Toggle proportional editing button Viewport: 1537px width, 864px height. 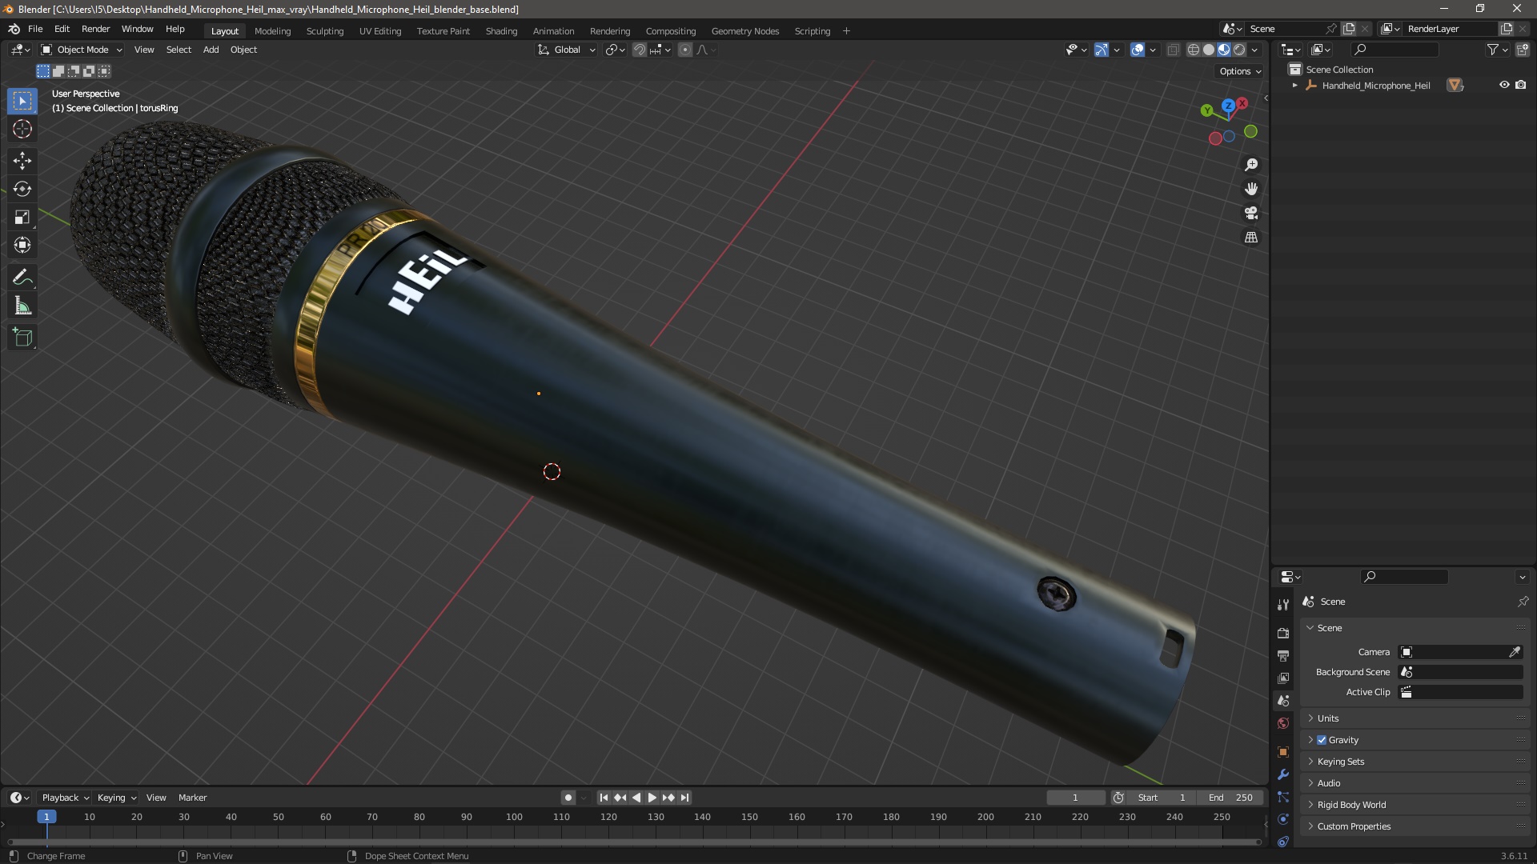tap(685, 50)
